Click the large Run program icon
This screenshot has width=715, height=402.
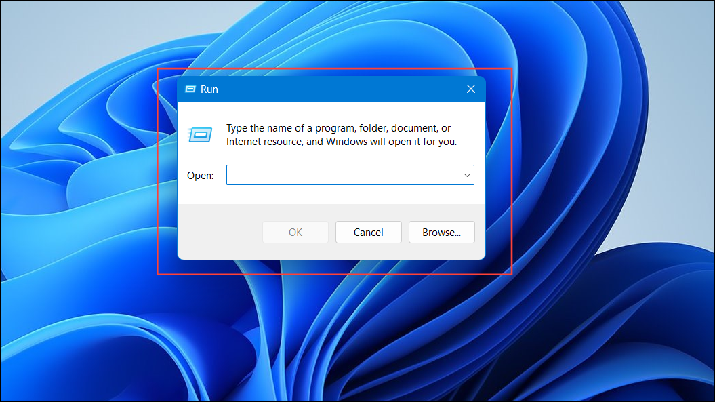pos(199,135)
